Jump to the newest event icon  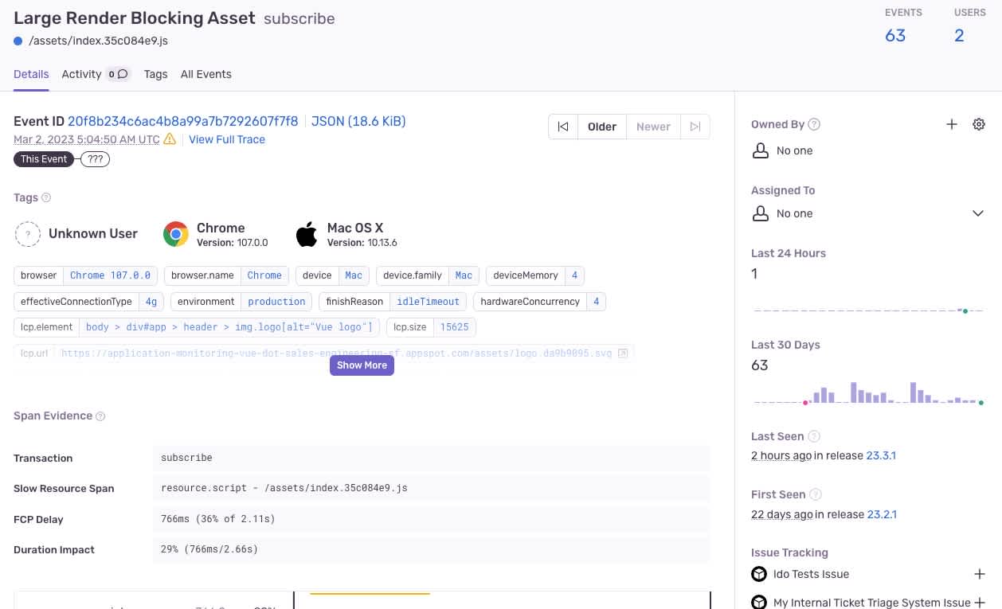(695, 127)
